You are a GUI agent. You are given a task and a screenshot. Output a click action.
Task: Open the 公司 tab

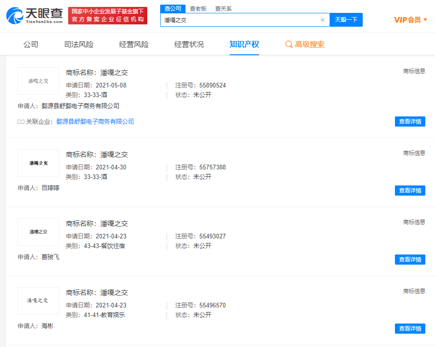(x=31, y=45)
